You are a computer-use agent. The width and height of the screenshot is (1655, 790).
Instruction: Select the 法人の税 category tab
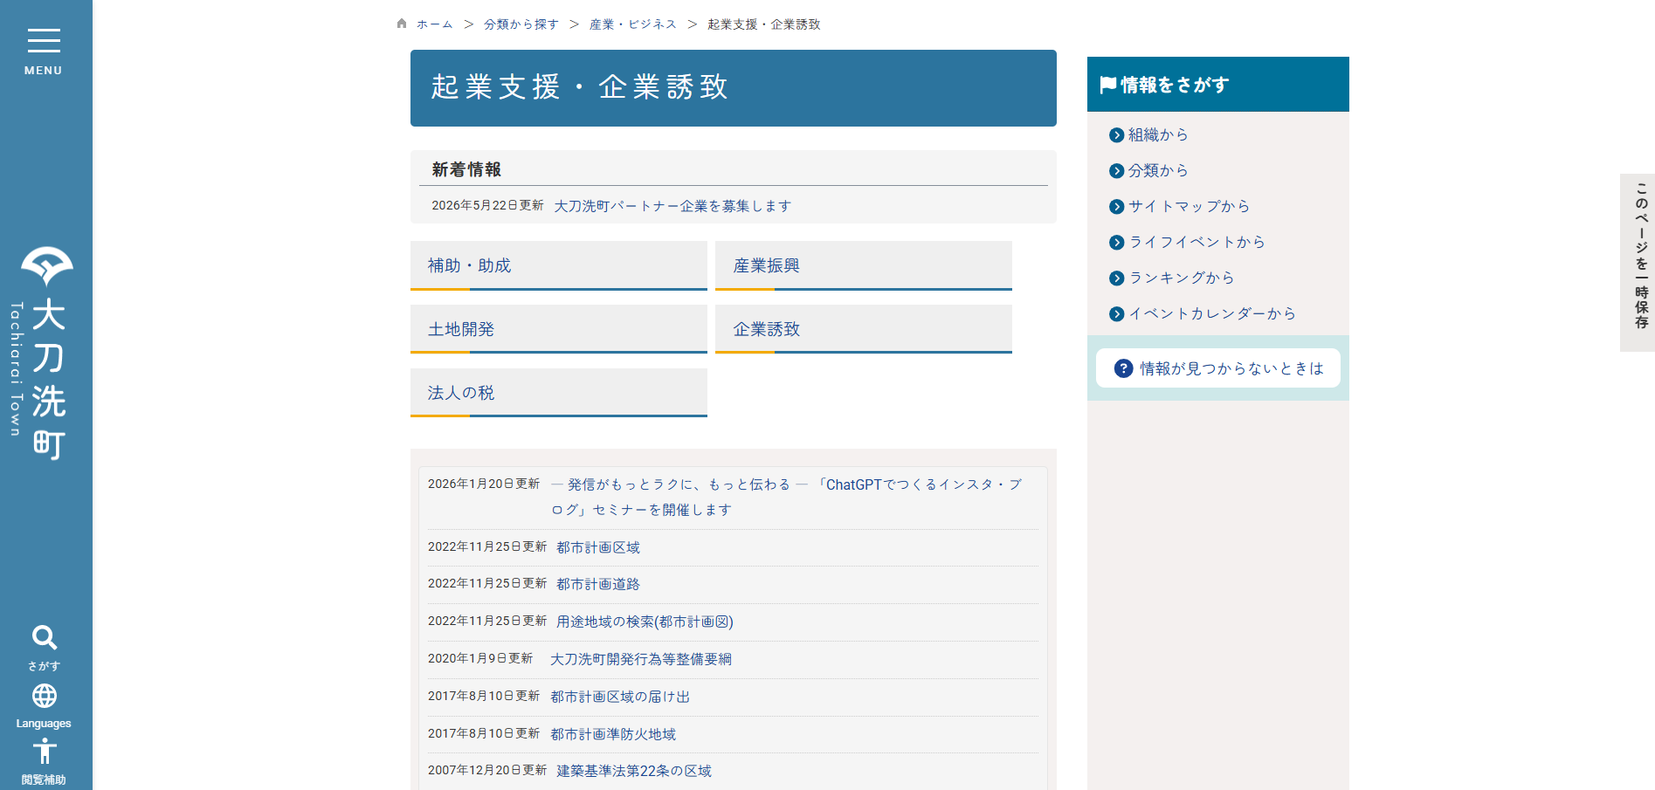(x=559, y=393)
